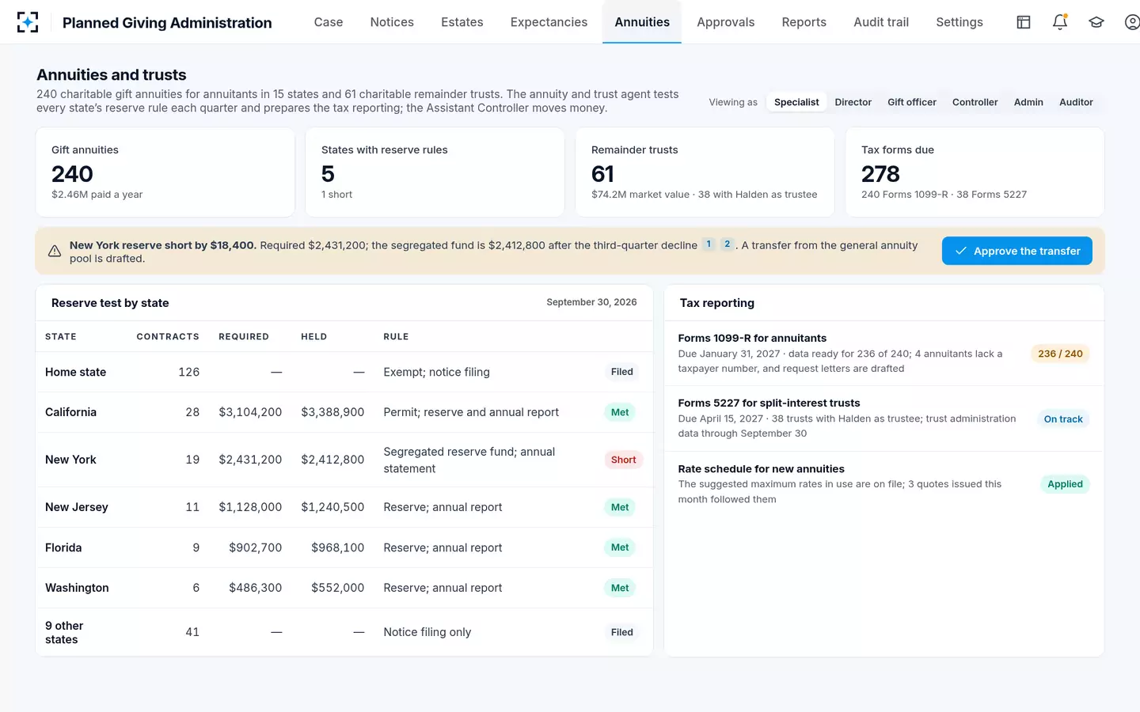Open citation reference 1 in the alert
Image resolution: width=1140 pixels, height=712 pixels.
pyautogui.click(x=709, y=244)
